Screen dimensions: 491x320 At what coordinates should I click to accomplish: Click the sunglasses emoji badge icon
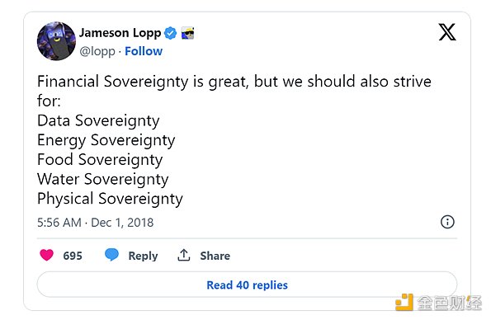(x=187, y=33)
